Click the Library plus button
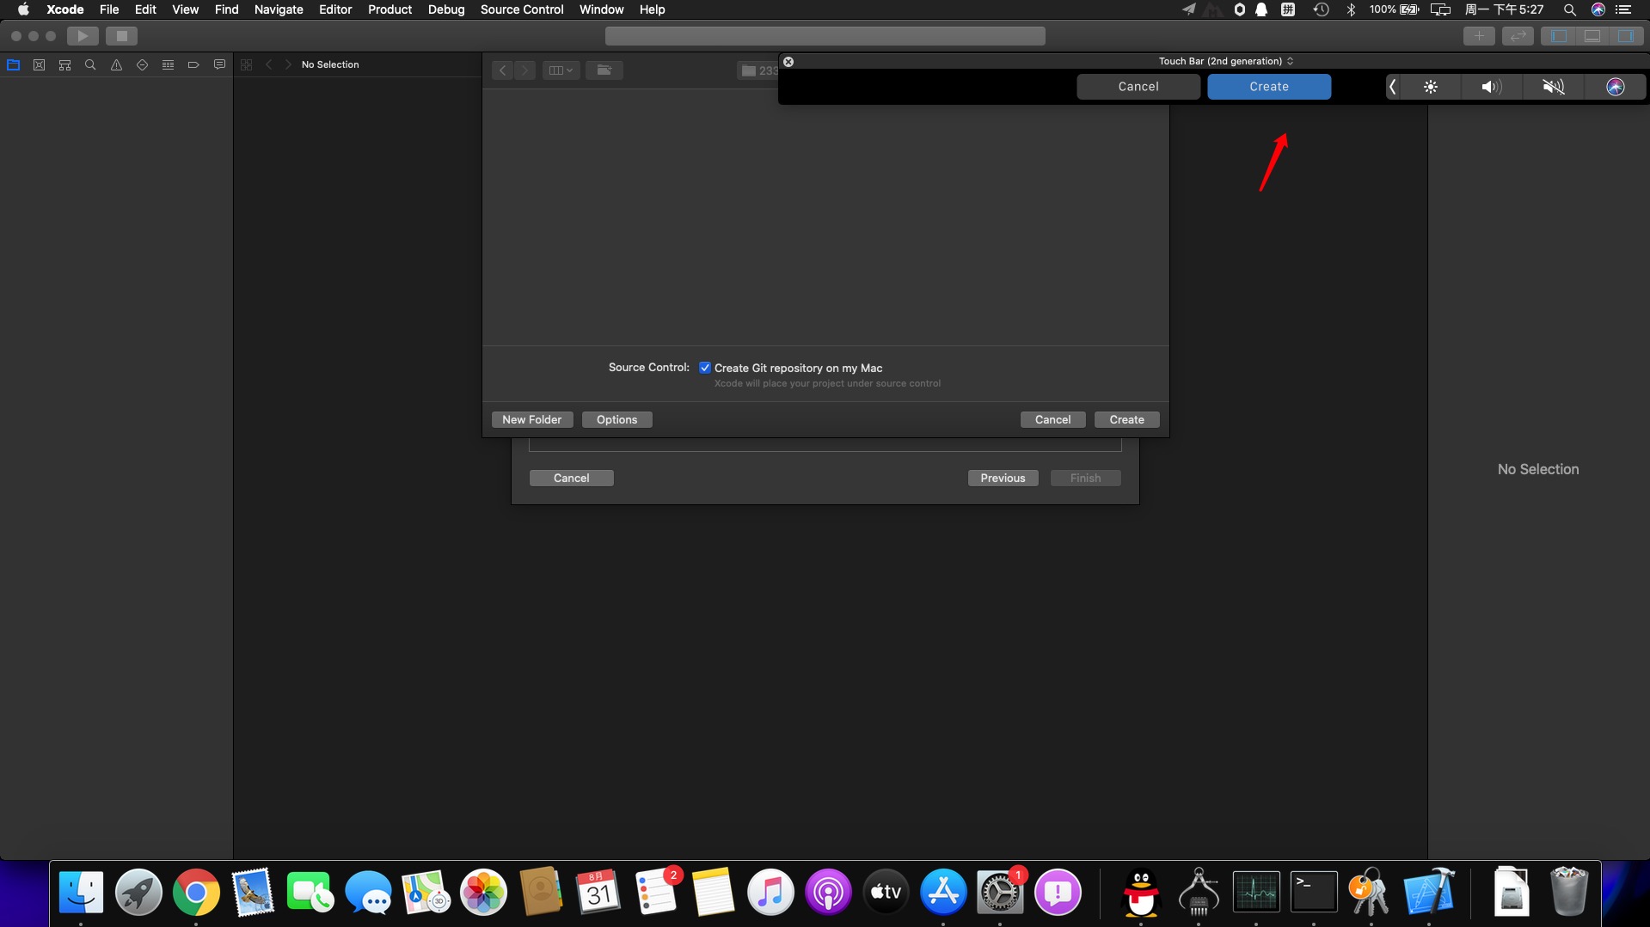This screenshot has width=1650, height=927. click(1479, 36)
